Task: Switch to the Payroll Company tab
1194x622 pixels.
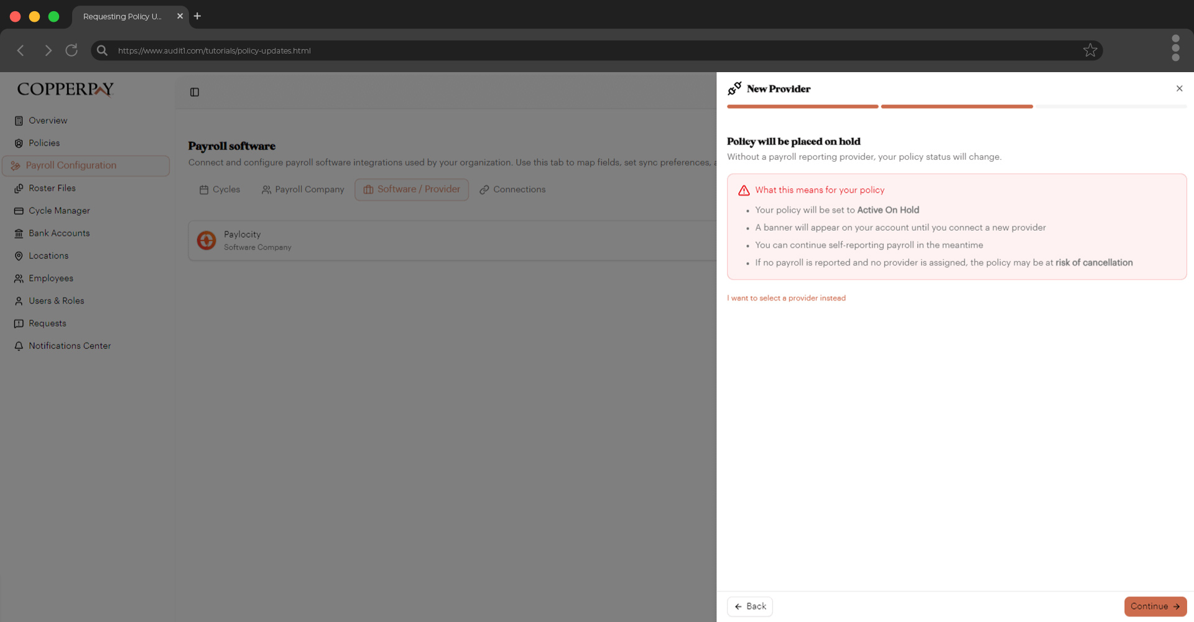Action: [303, 190]
